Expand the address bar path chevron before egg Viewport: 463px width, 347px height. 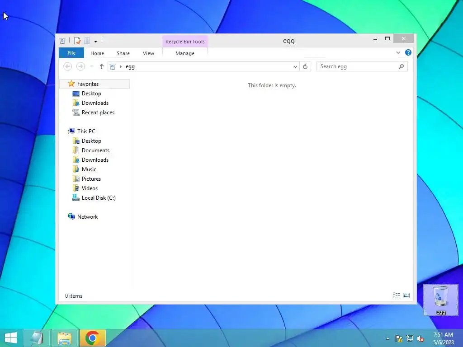(120, 67)
